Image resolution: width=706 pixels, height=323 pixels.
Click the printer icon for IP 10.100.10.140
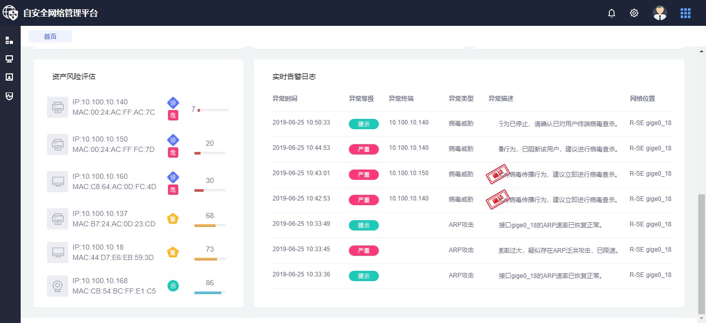(57, 107)
